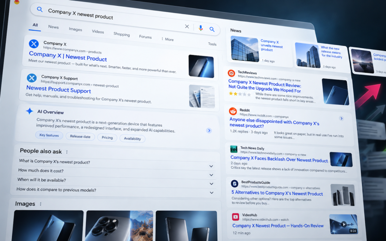The height and width of the screenshot is (241, 386).
Task: Open the More search filters dropdown
Action: click(x=167, y=39)
